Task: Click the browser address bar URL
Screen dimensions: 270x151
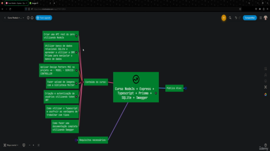Action: click(x=50, y=9)
